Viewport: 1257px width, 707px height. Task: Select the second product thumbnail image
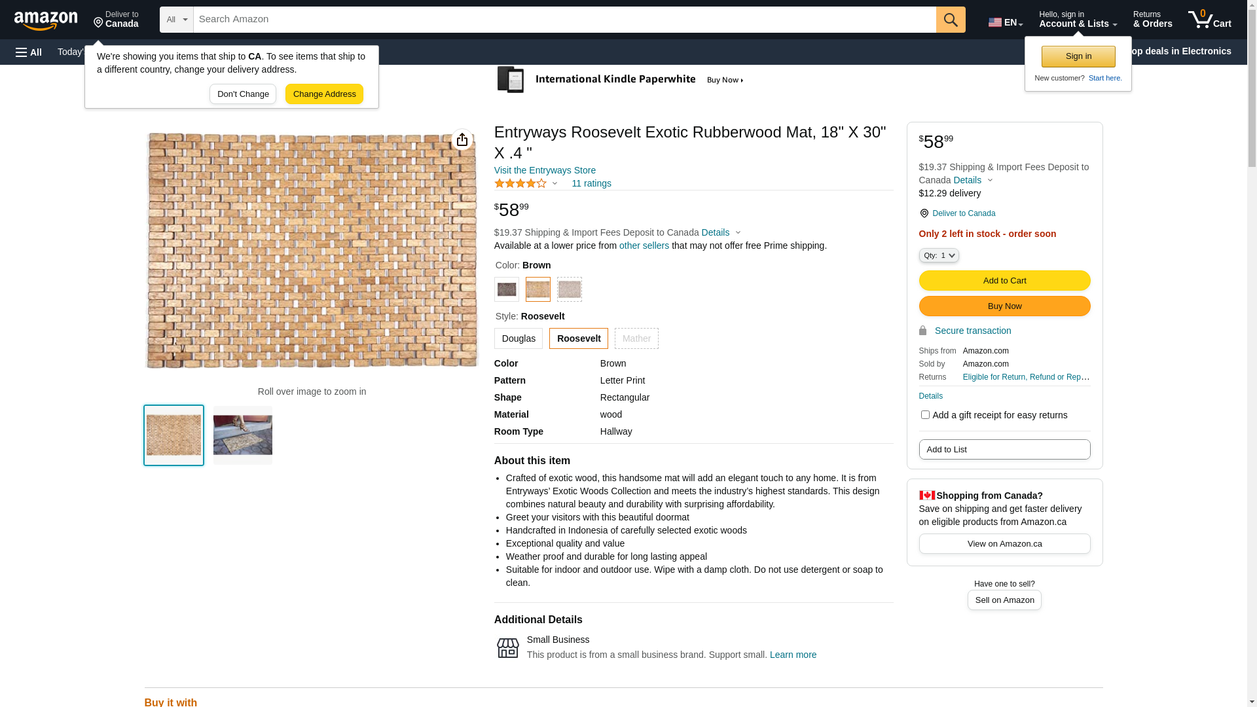243,435
